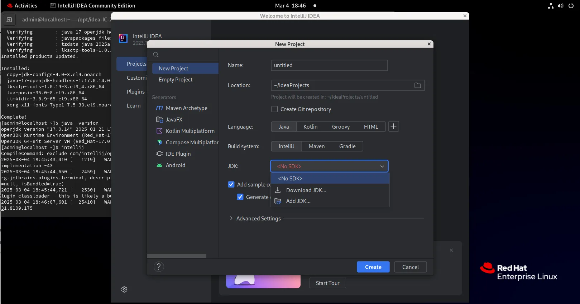Choose Add JDK... option
This screenshot has height=304, width=580.
(330, 201)
